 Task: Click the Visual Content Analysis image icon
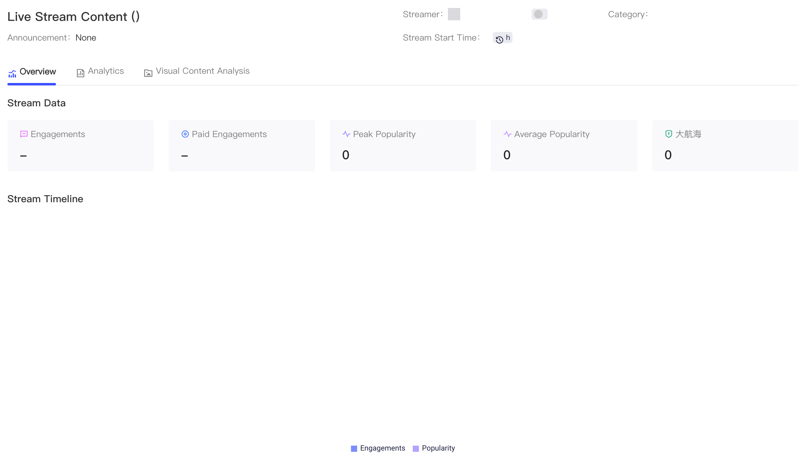click(148, 73)
